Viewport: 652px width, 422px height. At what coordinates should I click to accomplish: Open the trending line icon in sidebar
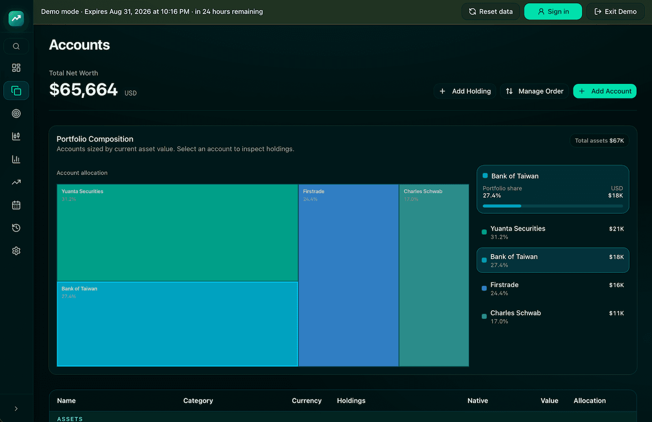16,182
